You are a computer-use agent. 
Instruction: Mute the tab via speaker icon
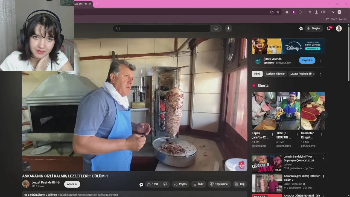86,4
